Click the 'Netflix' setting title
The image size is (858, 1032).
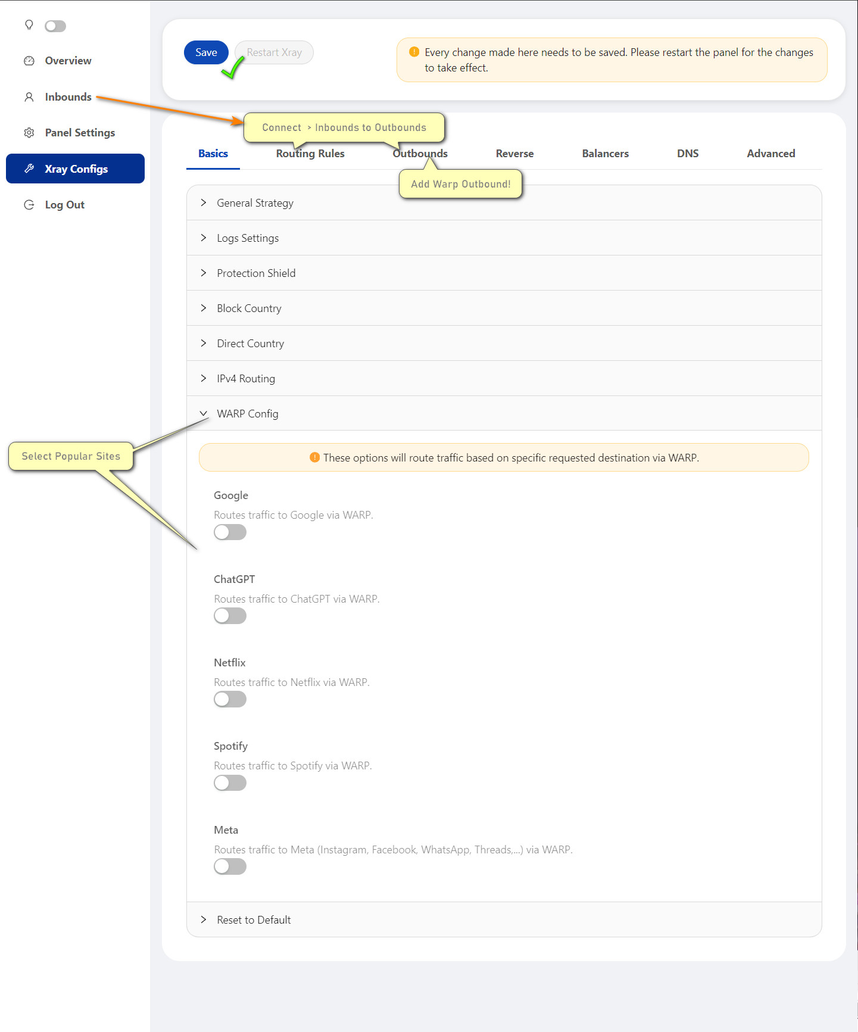pos(230,663)
